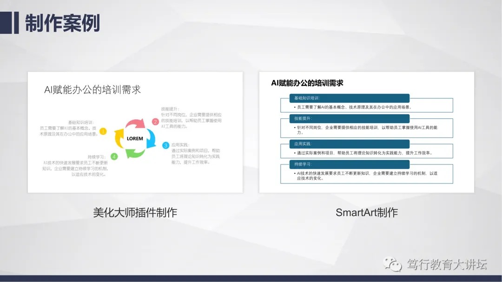Click the light AI赋能办公的培训需求 heading on left slide
Image resolution: width=502 pixels, height=282 pixels.
tap(92, 90)
